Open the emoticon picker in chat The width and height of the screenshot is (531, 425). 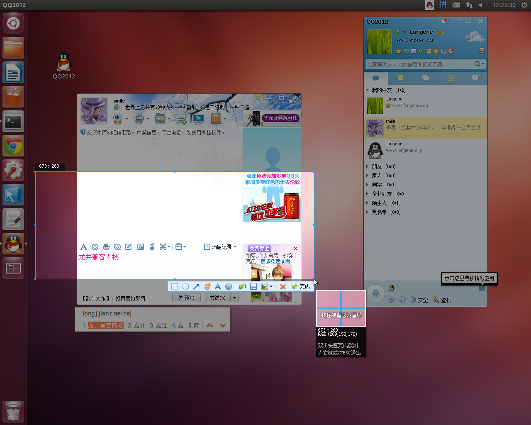95,247
